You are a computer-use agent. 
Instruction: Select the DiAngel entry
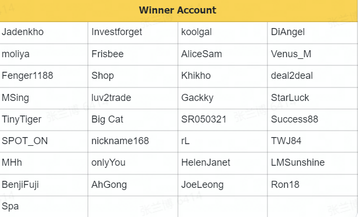(x=288, y=32)
